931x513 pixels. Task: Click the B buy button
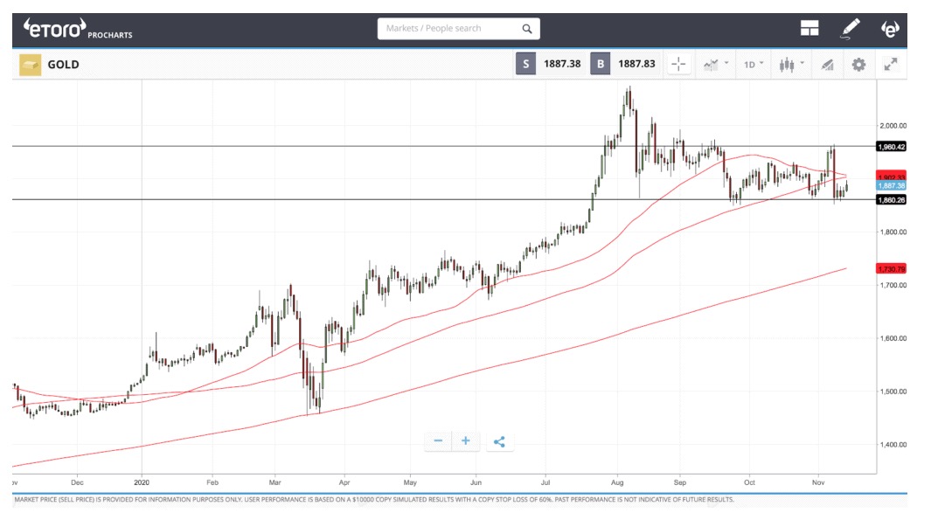click(601, 65)
